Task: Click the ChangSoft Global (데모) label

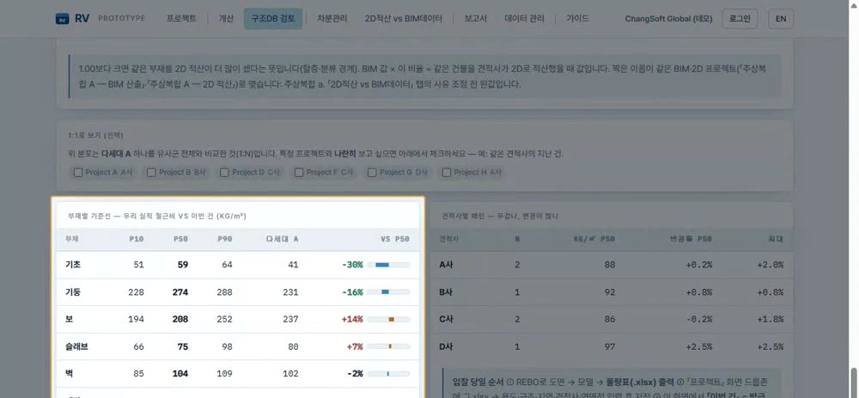Action: click(668, 19)
